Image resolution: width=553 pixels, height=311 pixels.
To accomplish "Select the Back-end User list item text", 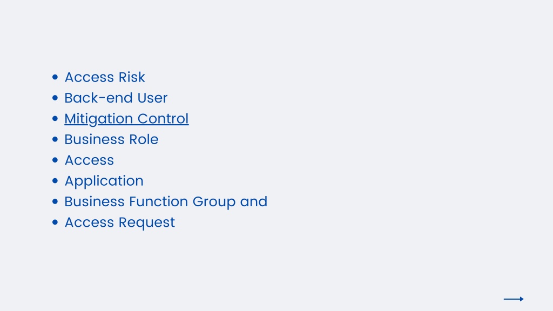I will (x=116, y=98).
